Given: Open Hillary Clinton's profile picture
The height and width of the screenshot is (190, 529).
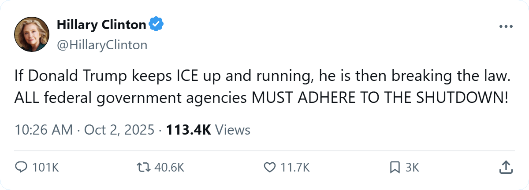Looking at the screenshot, I should tap(31, 34).
